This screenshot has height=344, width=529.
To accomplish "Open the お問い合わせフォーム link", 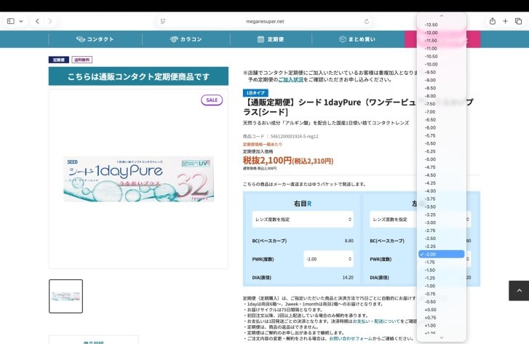I will point(353,338).
